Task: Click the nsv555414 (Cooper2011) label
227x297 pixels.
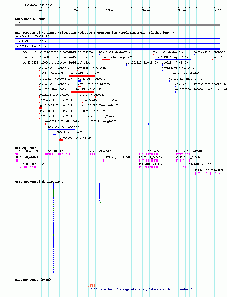Action: [x=55, y=79]
